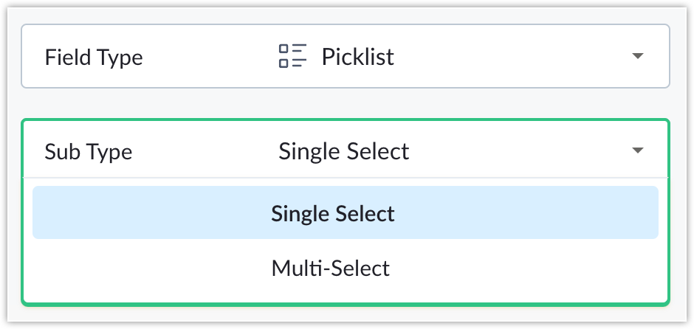Select the Field Type combo box
This screenshot has width=694, height=329.
[x=346, y=56]
